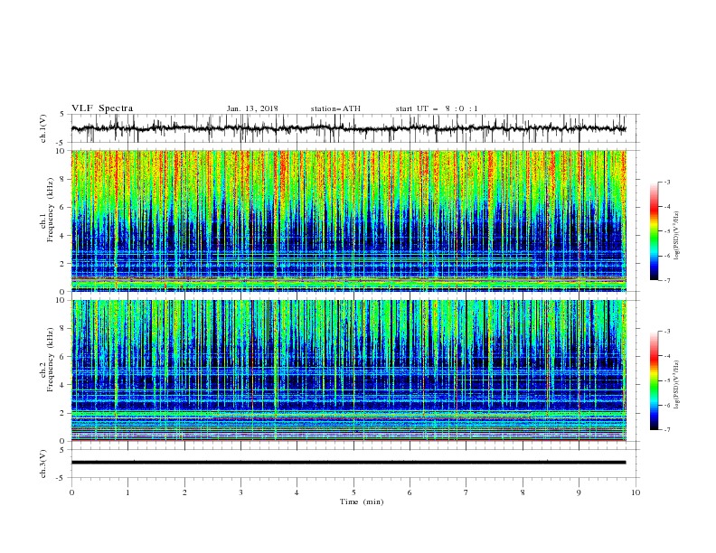Click the 'start UT = 8 : 0 : 1' label
This screenshot has width=716, height=553.
coord(437,108)
